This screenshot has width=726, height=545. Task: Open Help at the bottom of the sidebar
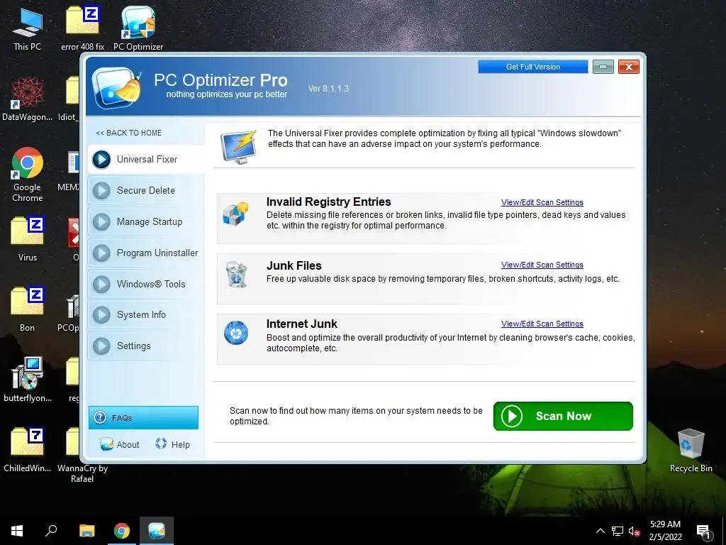173,444
